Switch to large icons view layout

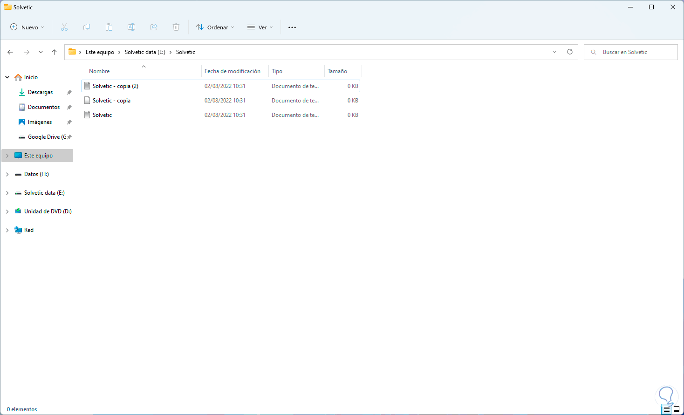point(677,409)
